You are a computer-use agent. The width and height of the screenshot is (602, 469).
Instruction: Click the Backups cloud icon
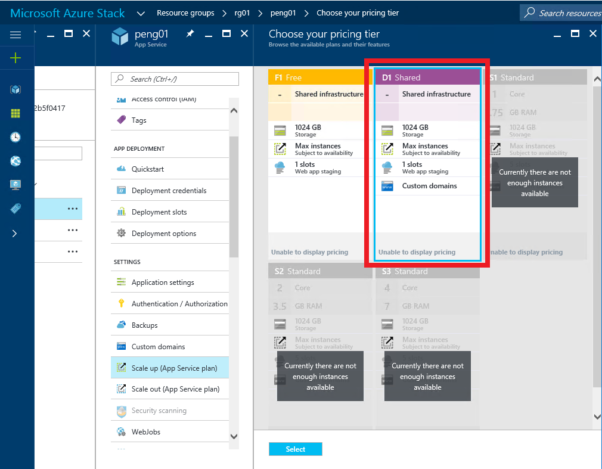tap(122, 325)
